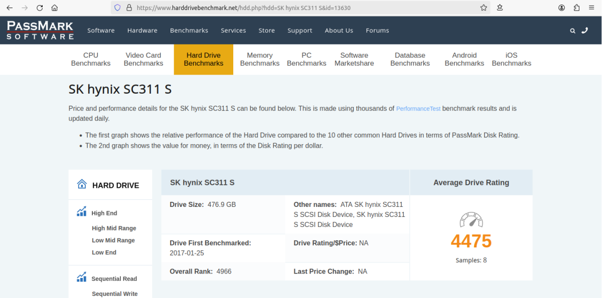This screenshot has height=298, width=602.
Task: Bookmark this page with the star icon
Action: [x=484, y=8]
